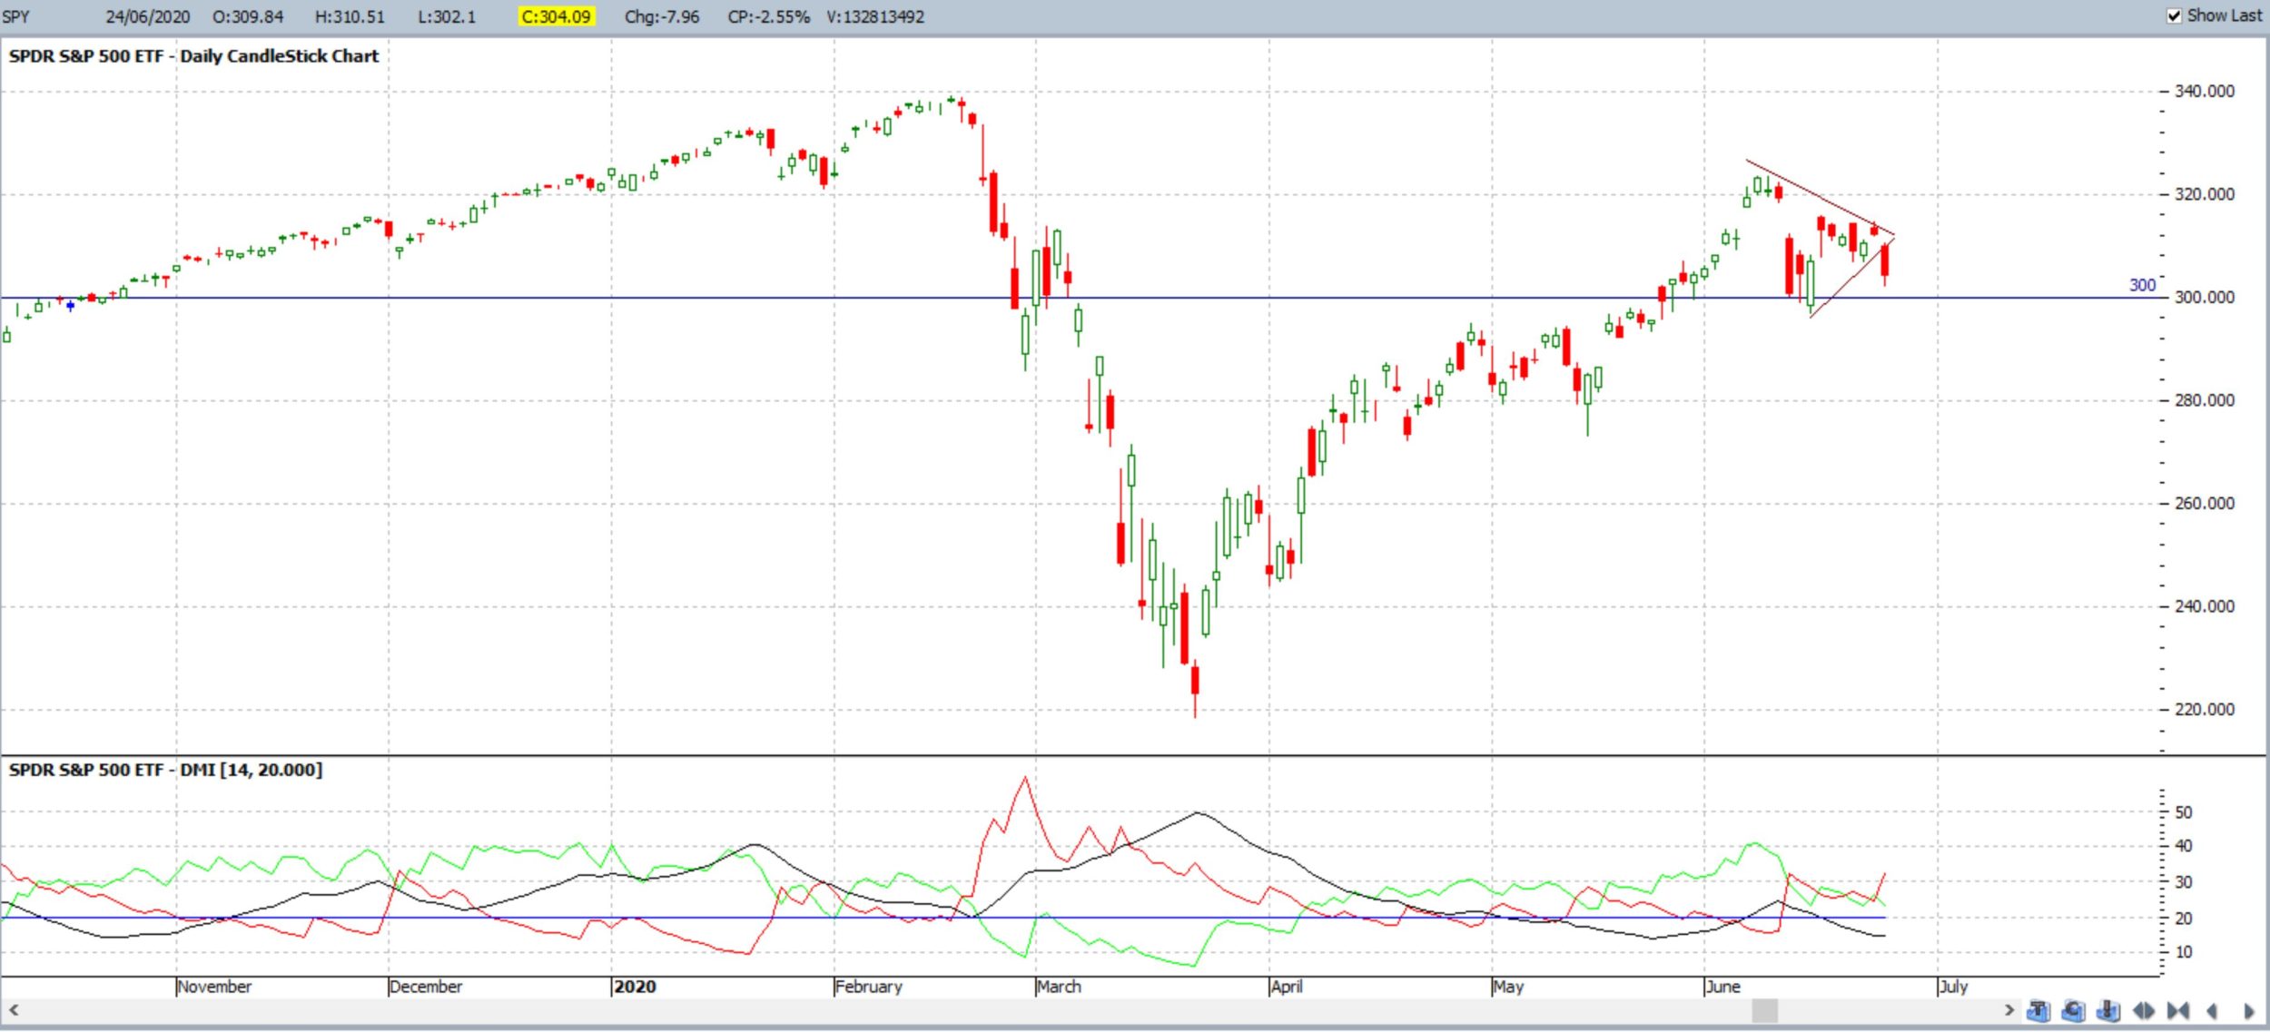Click the compress inward double-arrow icon
2270x1032 pixels.
point(2178,1010)
